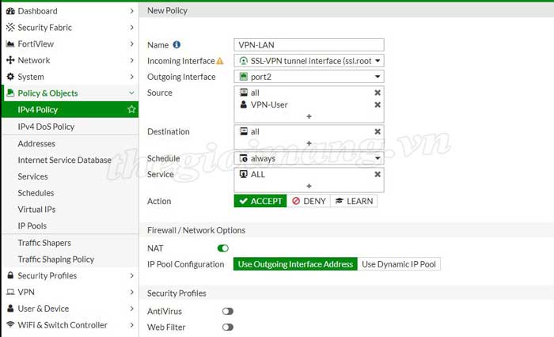
Task: Expand the Network menu chevron
Action: (x=131, y=60)
